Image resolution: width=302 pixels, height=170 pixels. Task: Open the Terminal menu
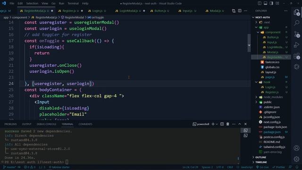73,3
